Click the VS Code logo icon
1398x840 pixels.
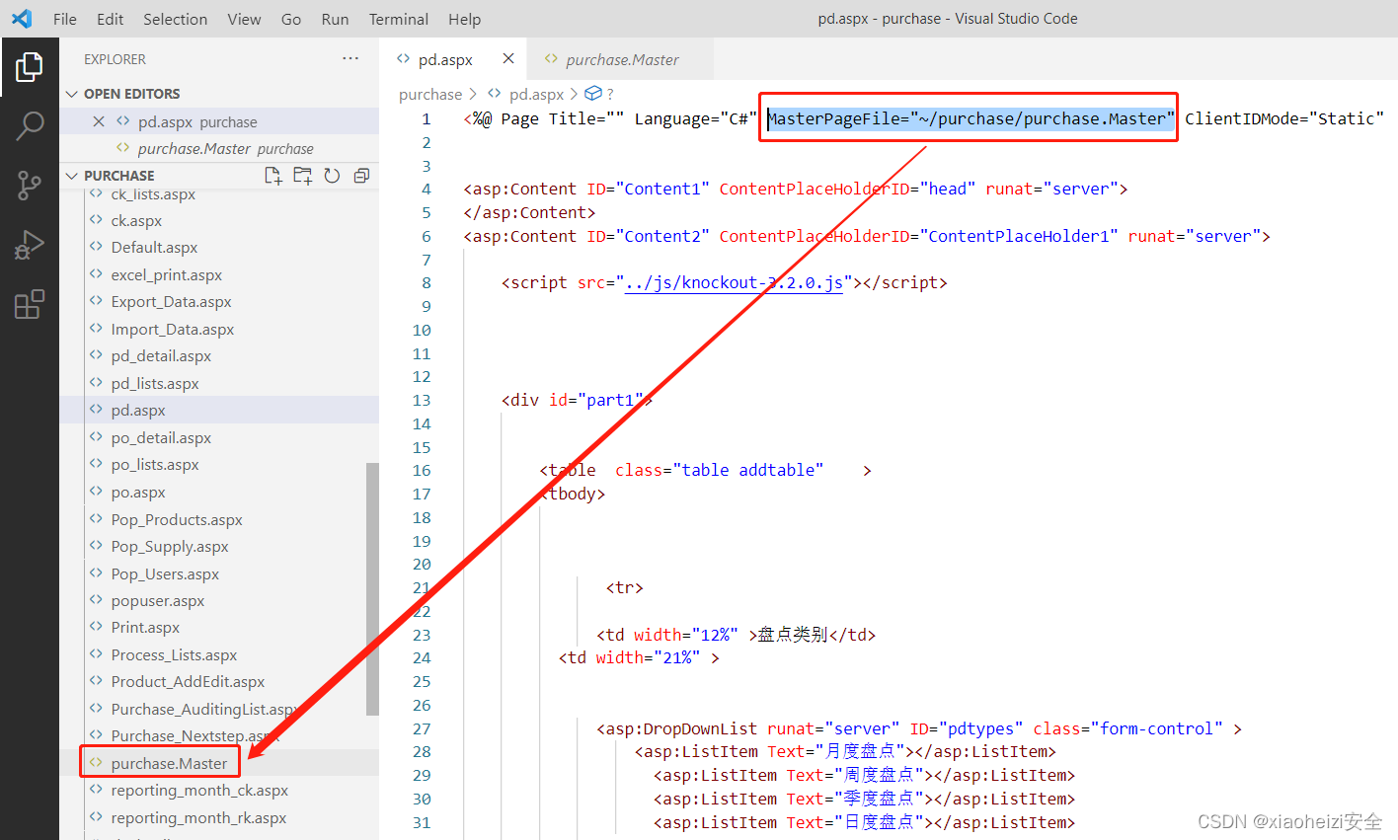click(x=22, y=19)
